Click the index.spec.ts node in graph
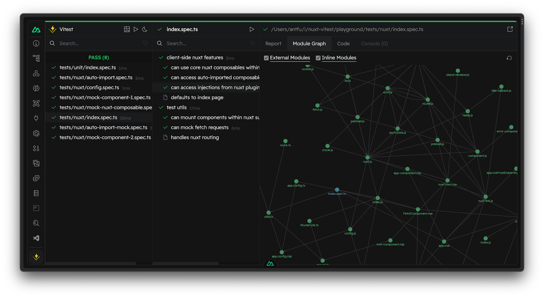Image resolution: width=544 pixels, height=298 pixels. coord(337,190)
